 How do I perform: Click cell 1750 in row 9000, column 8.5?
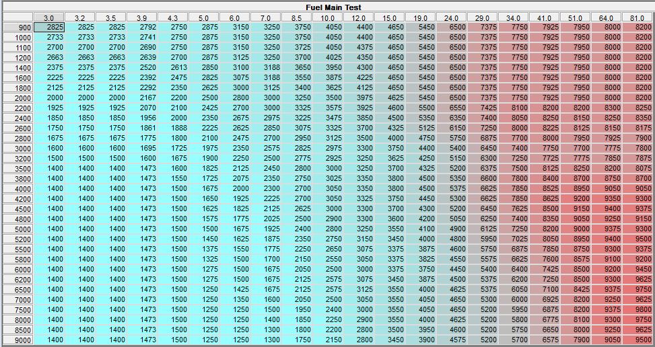297,340
